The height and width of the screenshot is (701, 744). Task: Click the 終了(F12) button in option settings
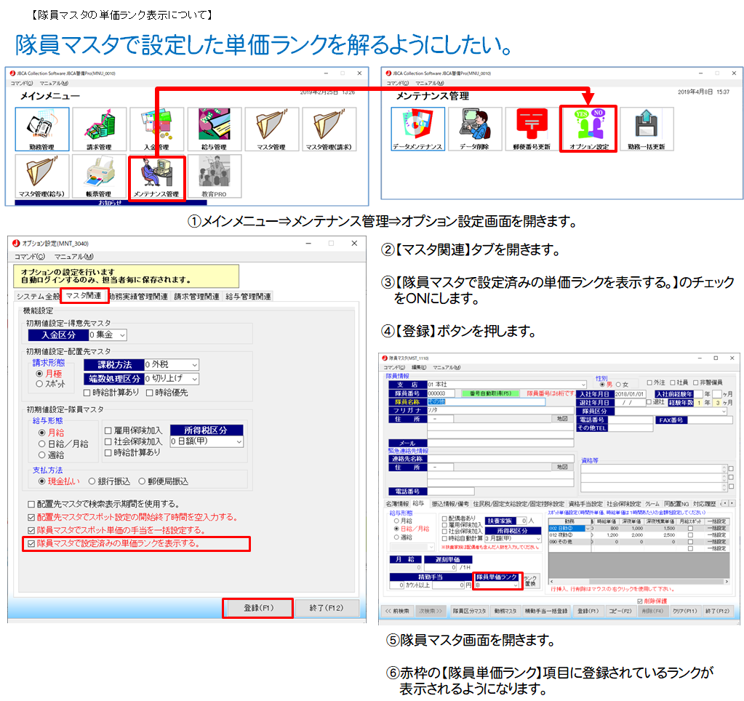[x=325, y=608]
